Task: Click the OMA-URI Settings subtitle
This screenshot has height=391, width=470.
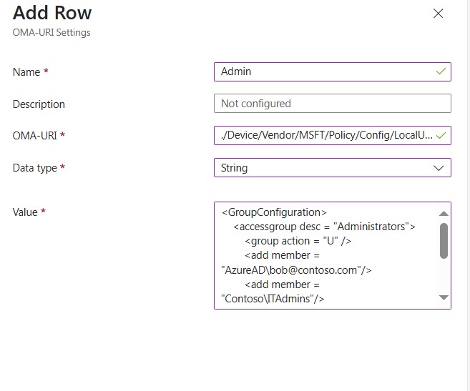Action: [x=52, y=32]
